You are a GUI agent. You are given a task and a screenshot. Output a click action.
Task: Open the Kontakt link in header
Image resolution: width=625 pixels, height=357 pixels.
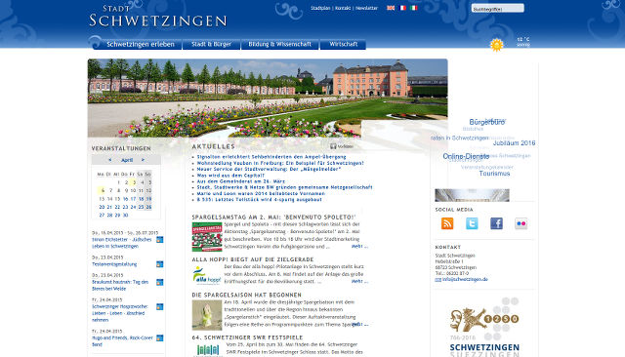[343, 8]
